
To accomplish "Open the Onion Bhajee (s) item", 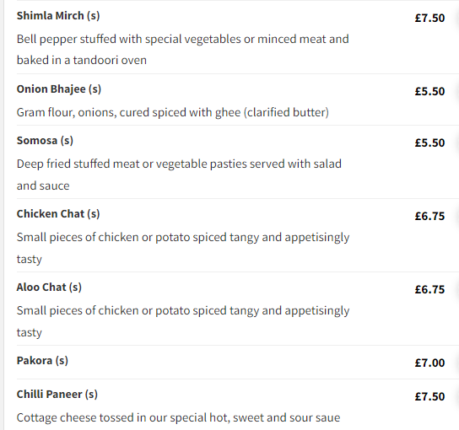I will pos(59,89).
